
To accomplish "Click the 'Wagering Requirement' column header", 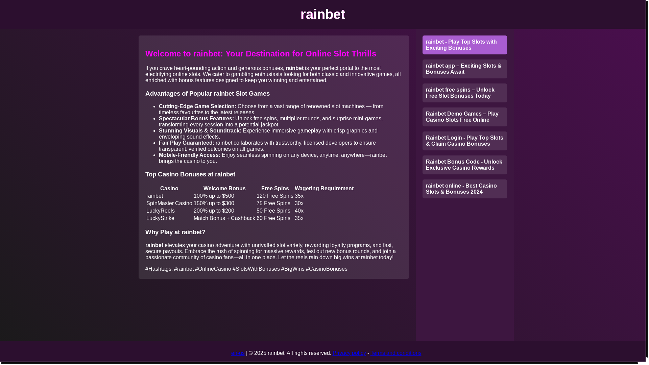I will 324,189.
